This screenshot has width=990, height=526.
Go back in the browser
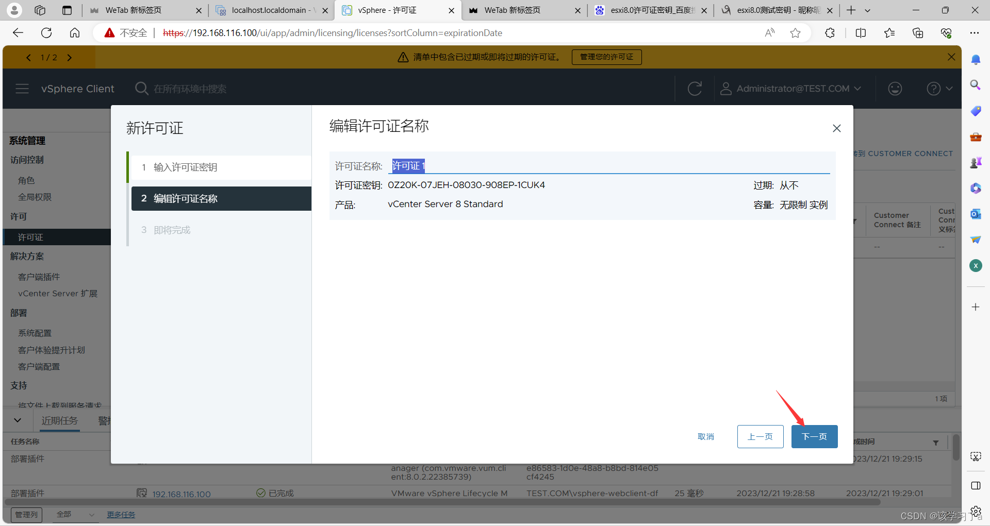click(18, 33)
